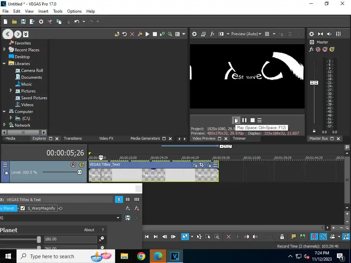Click the 180.00 parameter value field

(71, 239)
